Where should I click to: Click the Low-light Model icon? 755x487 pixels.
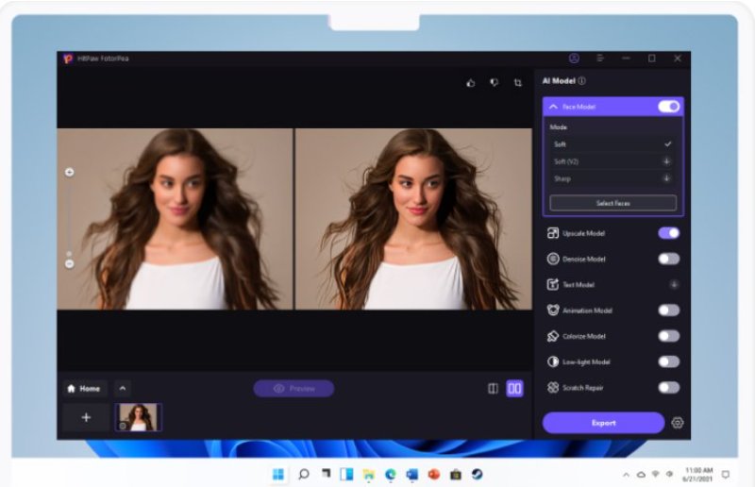tap(553, 361)
